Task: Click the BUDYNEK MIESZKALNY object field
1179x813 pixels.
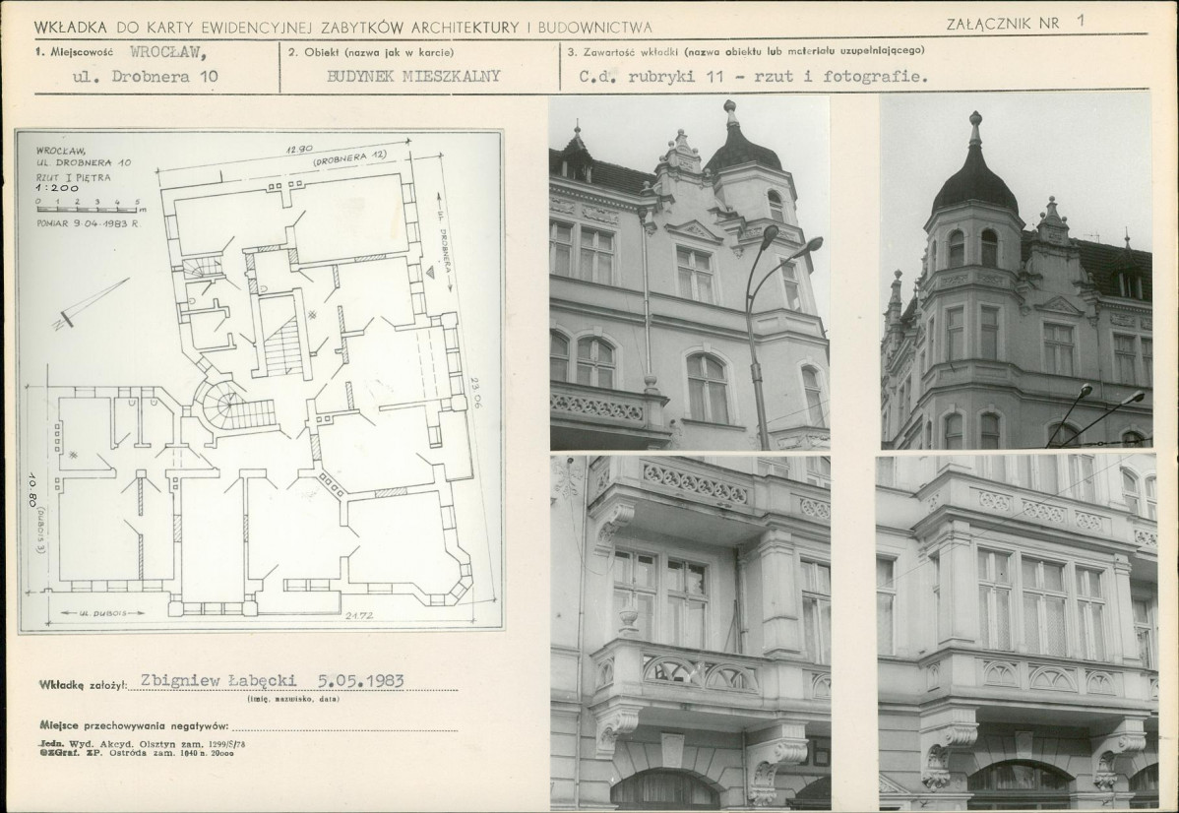Action: (413, 76)
